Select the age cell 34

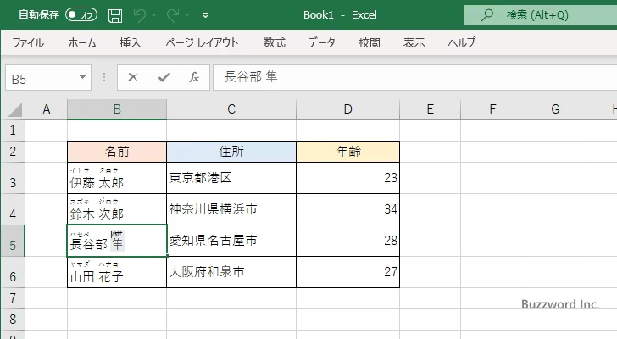347,209
